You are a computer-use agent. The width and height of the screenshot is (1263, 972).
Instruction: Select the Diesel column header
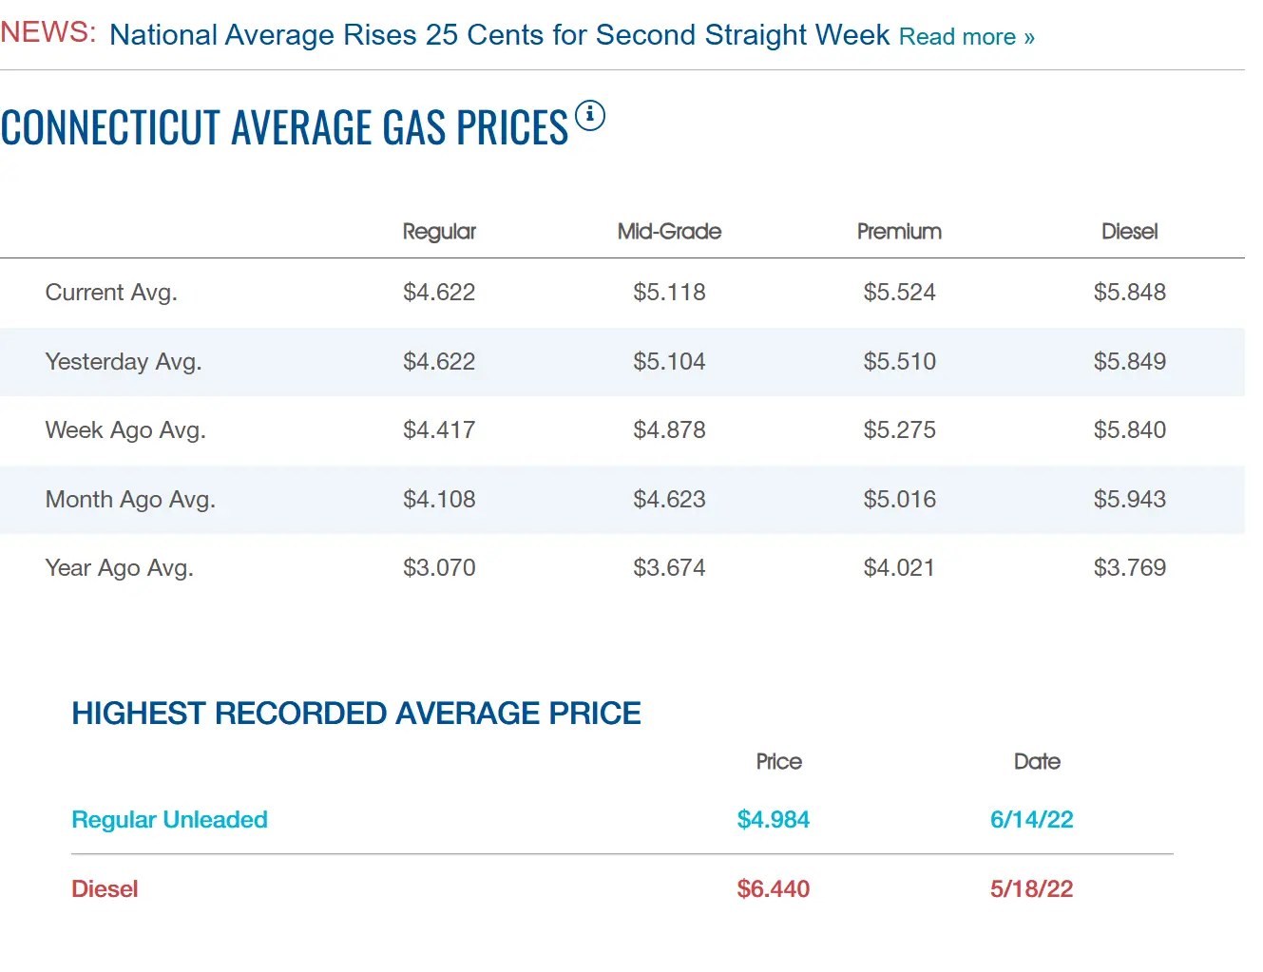[1129, 232]
